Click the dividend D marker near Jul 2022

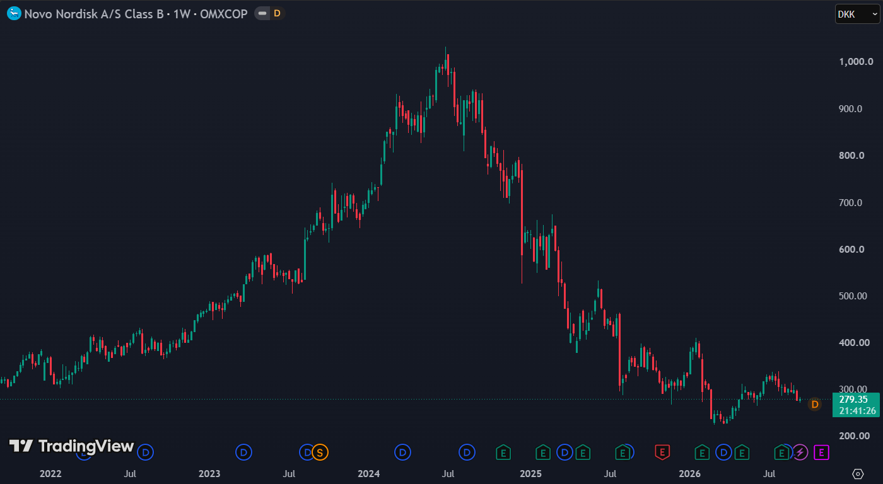click(x=146, y=452)
